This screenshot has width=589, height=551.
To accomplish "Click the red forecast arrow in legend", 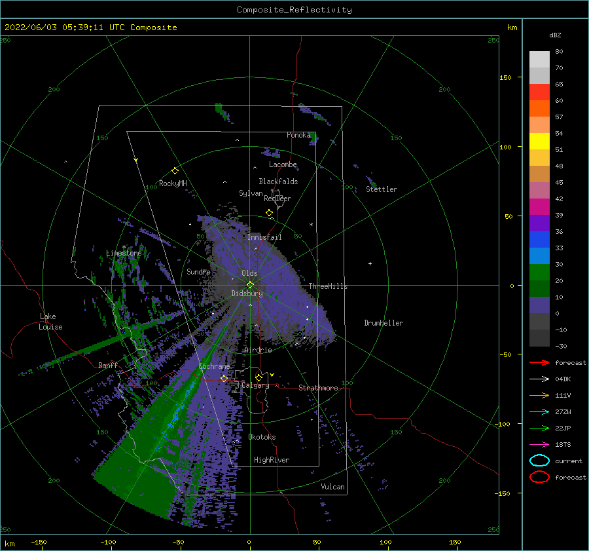I will point(539,362).
